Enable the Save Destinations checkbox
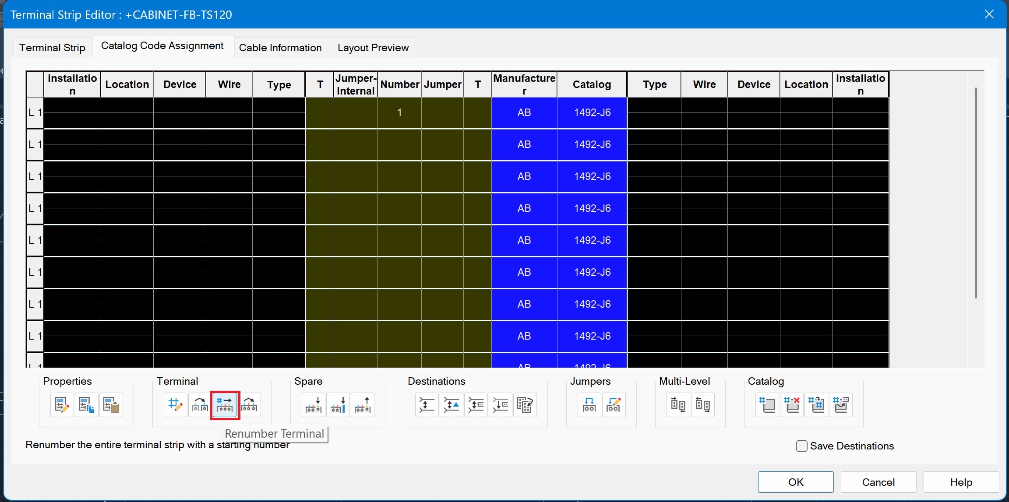Viewport: 1009px width, 502px height. [802, 446]
